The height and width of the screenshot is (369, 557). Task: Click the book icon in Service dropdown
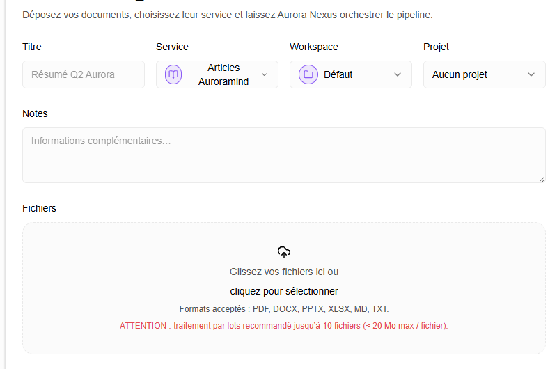click(x=173, y=74)
